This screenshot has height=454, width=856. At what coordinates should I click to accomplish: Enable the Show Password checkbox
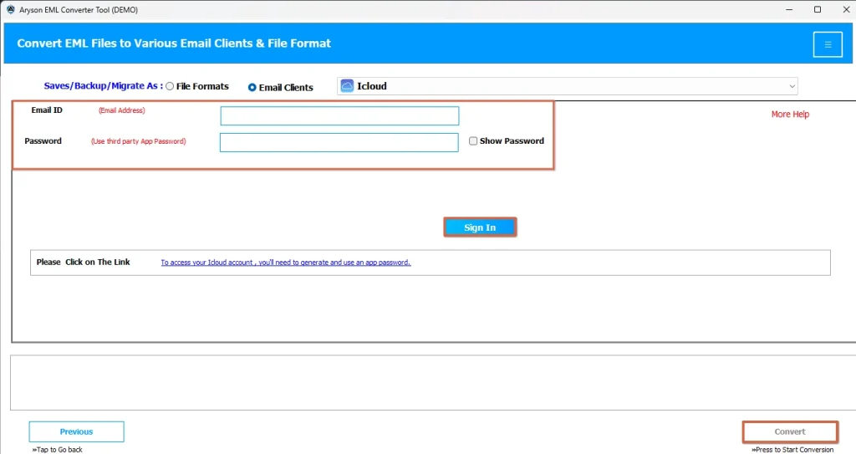[x=473, y=141]
